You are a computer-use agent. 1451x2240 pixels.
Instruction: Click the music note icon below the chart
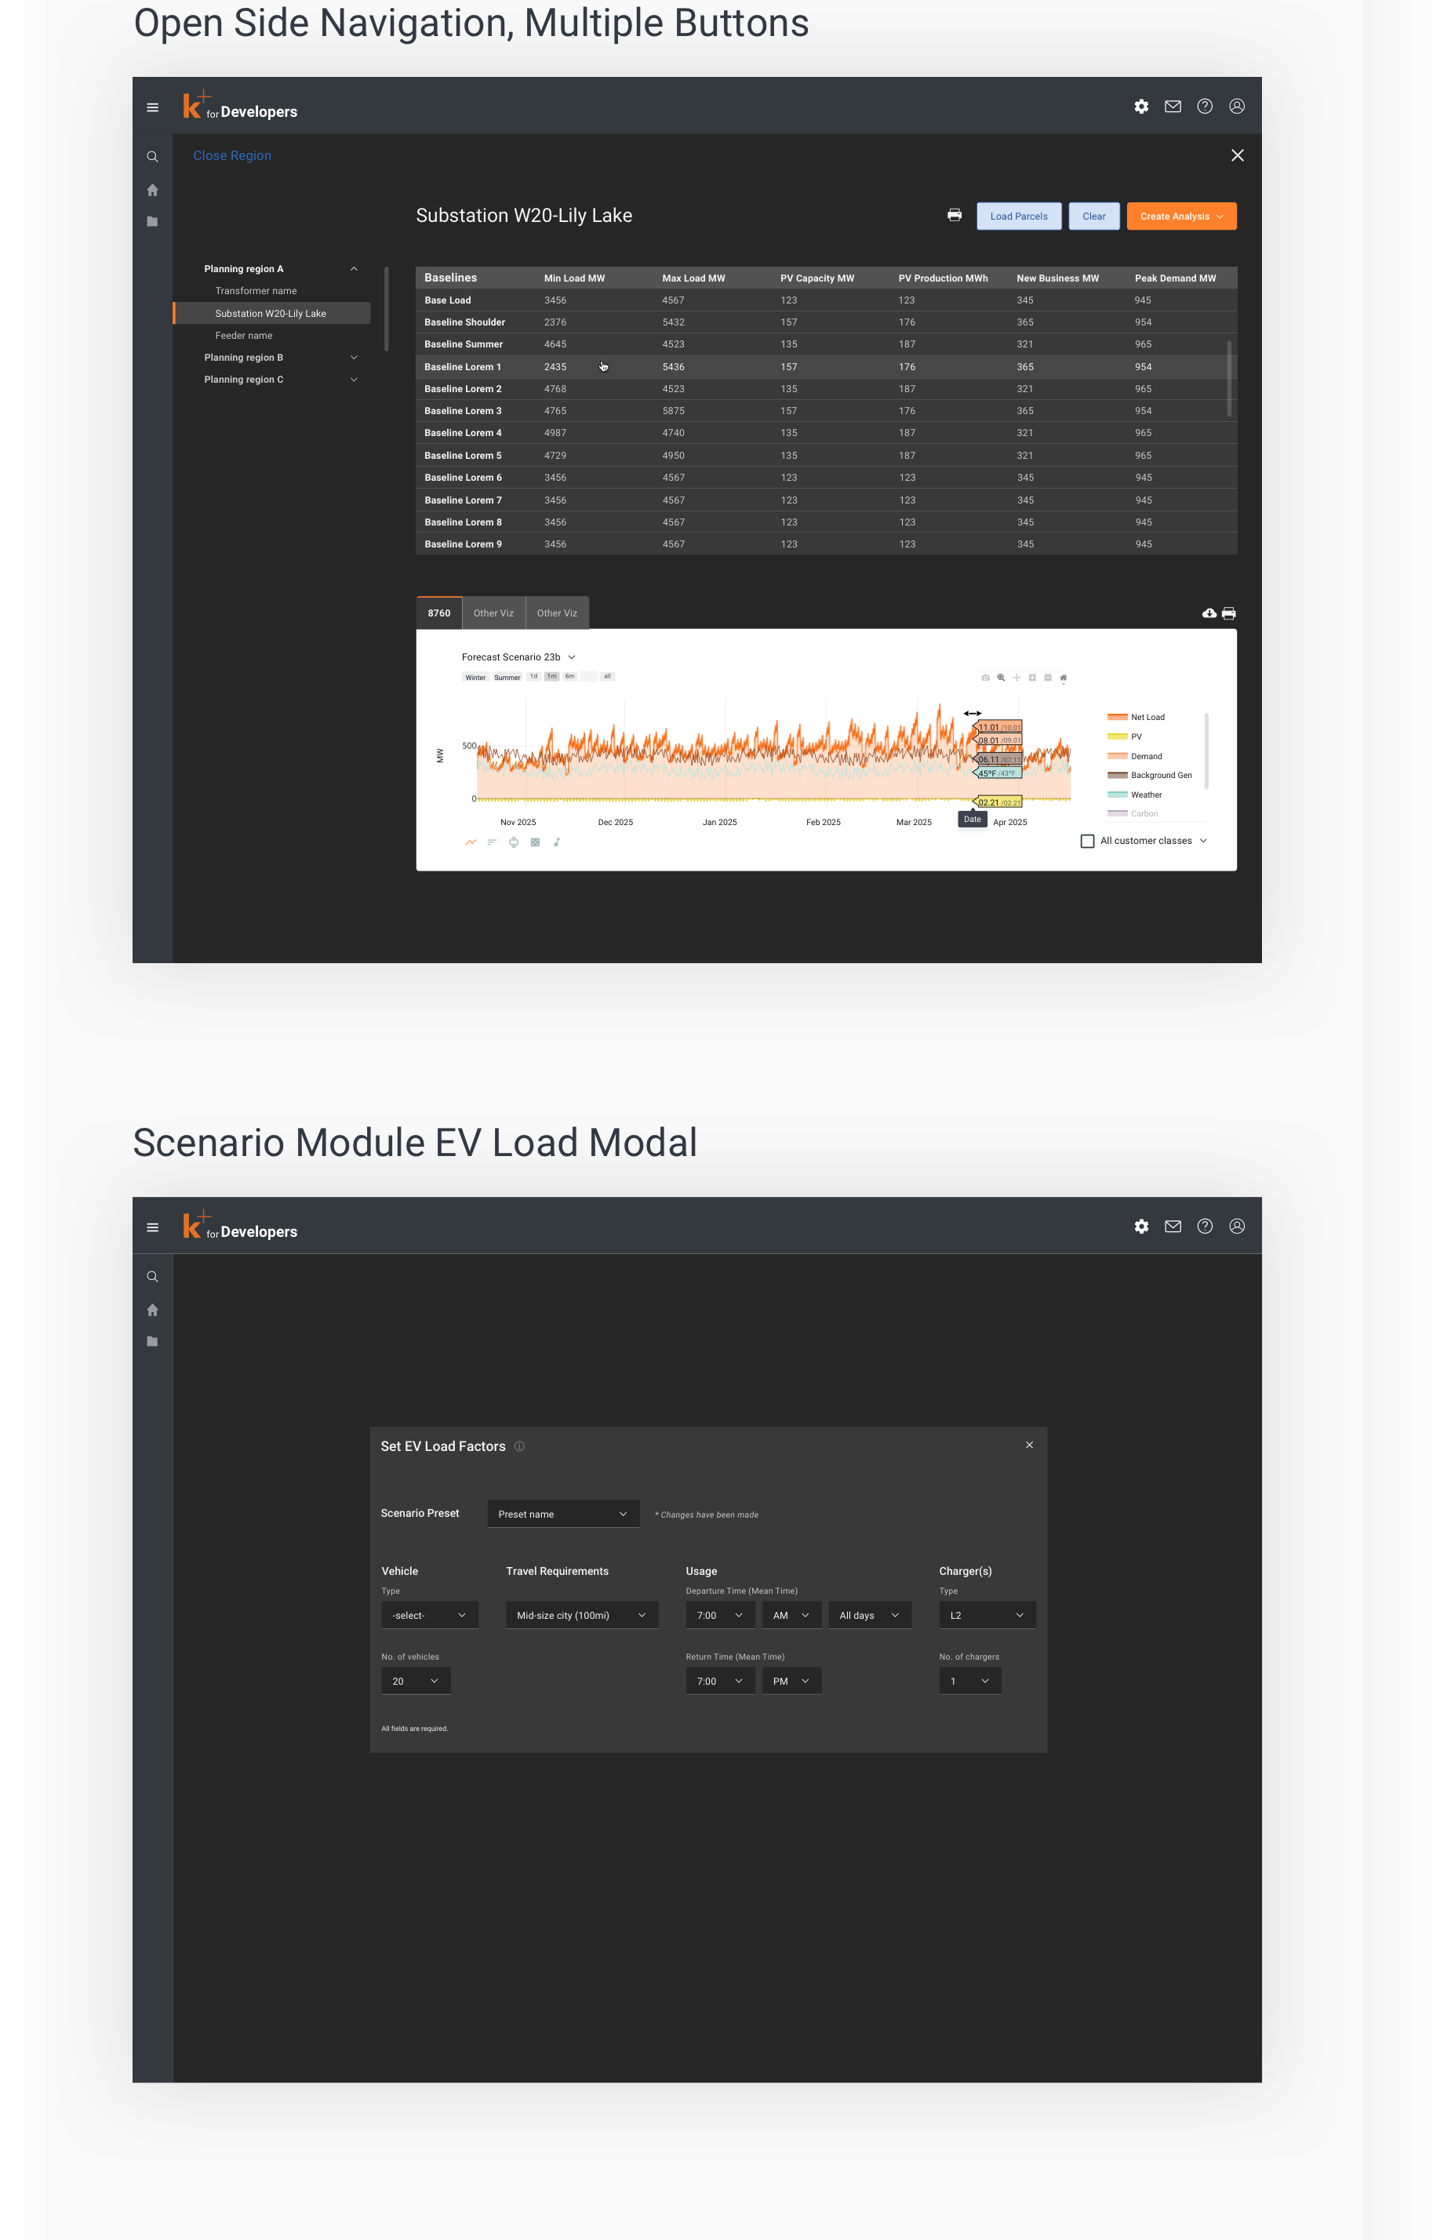pyautogui.click(x=557, y=842)
